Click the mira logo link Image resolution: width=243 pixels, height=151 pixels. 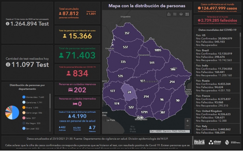(x=199, y=142)
